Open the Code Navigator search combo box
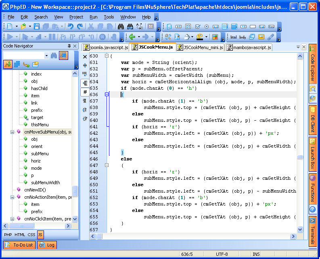Screen dimensions: 320x259 point(26,55)
